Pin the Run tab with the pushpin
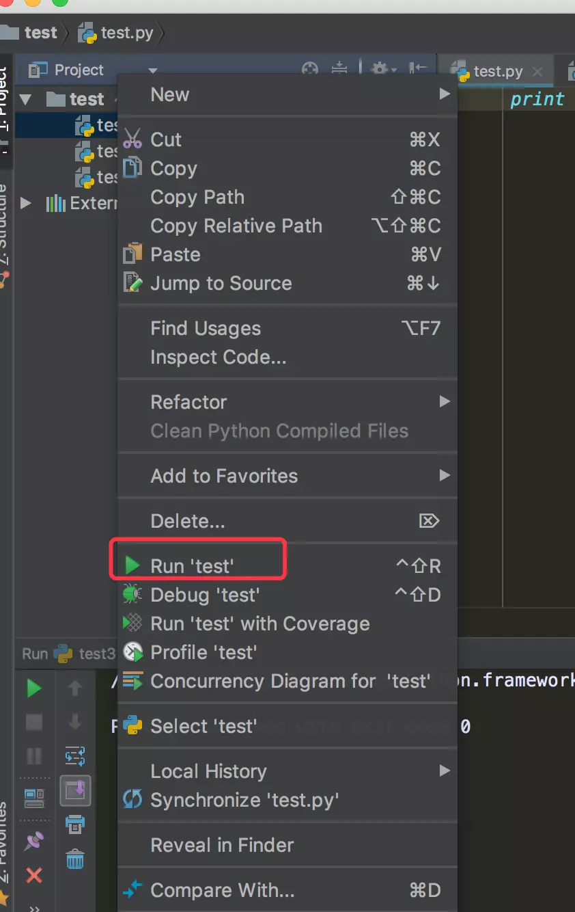575x912 pixels. tap(33, 842)
